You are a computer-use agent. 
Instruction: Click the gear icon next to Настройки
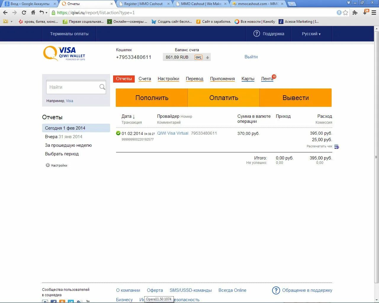tap(48, 165)
